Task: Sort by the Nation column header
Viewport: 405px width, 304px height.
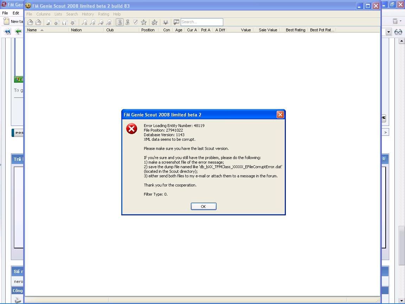Action: point(86,30)
